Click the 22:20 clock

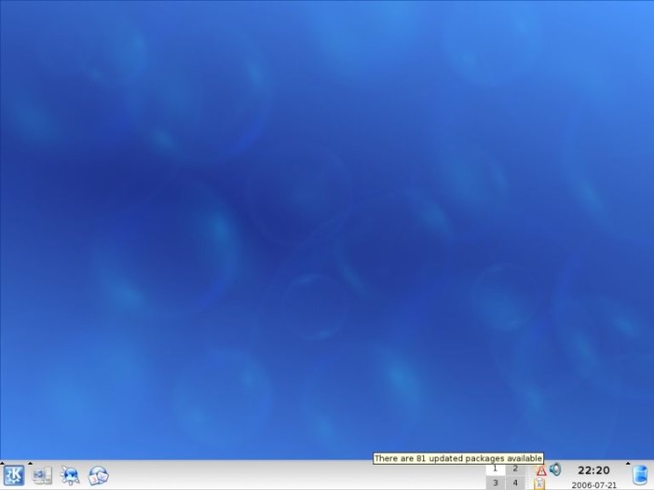tap(593, 470)
